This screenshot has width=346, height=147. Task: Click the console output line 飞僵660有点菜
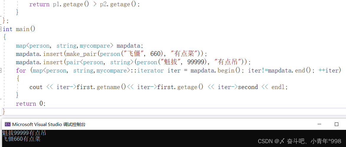tap(21, 139)
